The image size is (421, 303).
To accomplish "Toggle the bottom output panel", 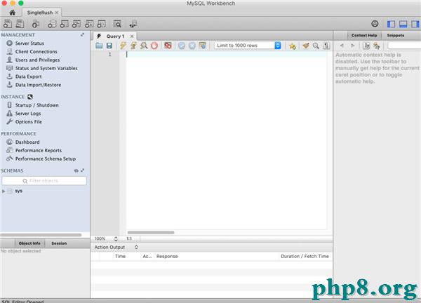I will pyautogui.click(x=403, y=24).
